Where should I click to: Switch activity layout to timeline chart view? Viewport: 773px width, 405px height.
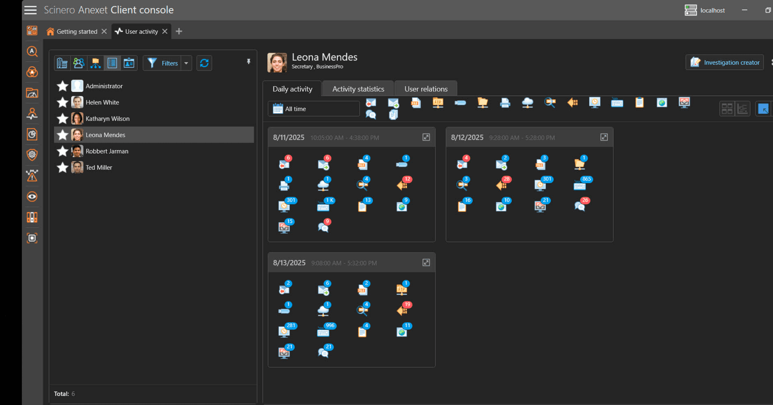coord(743,109)
